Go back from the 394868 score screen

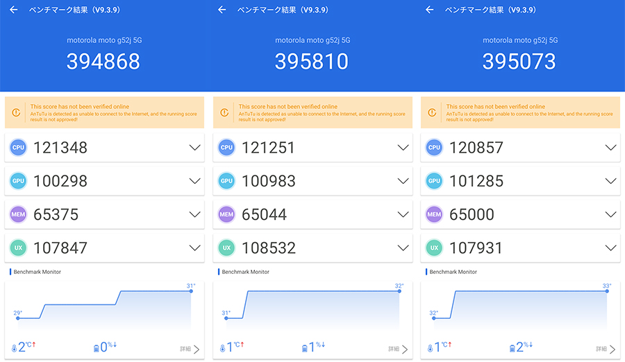tap(14, 10)
